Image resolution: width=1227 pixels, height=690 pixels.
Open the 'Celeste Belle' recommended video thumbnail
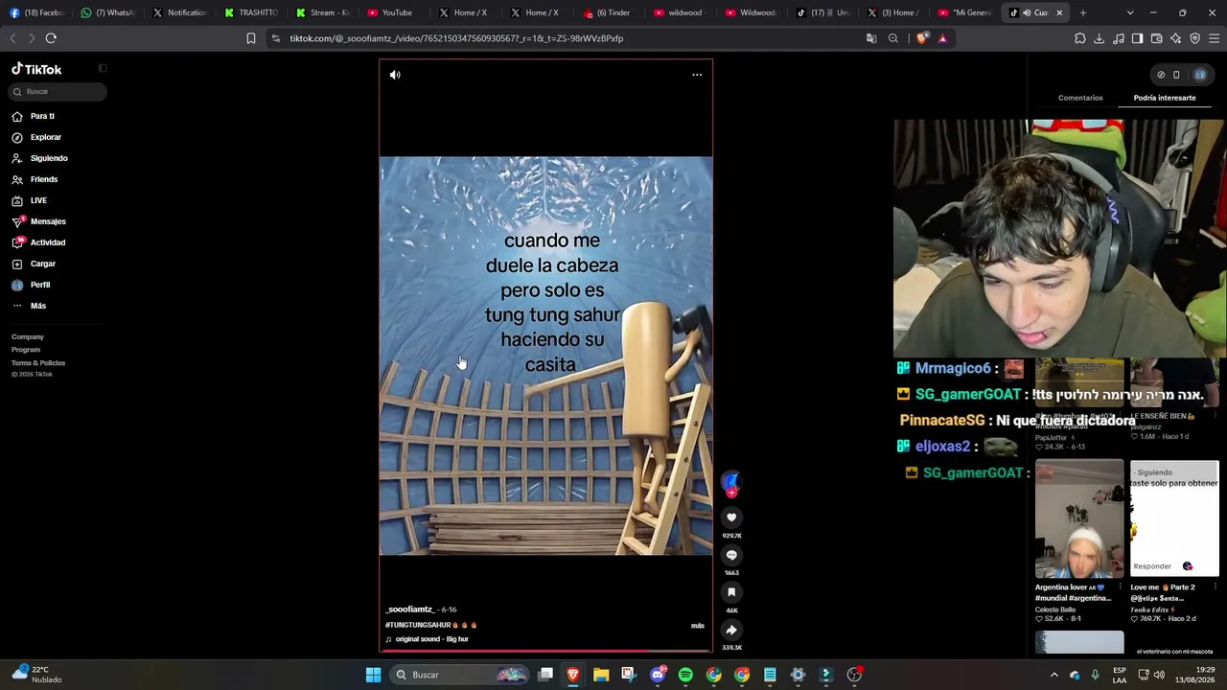click(x=1079, y=519)
